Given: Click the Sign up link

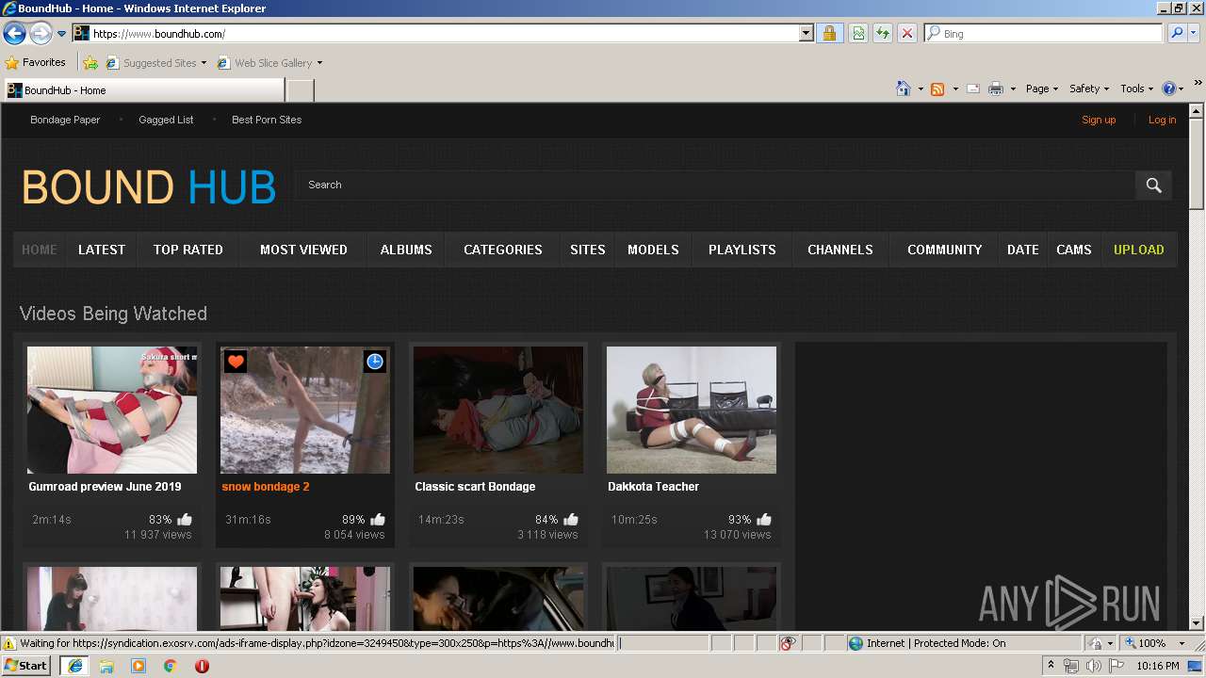Looking at the screenshot, I should coord(1099,120).
